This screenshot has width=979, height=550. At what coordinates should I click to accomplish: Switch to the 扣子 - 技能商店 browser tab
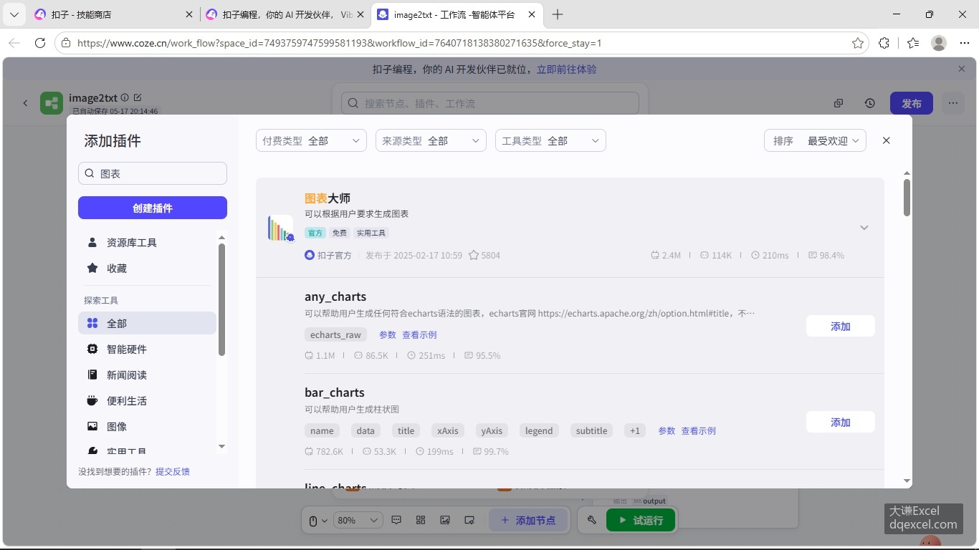coord(113,14)
